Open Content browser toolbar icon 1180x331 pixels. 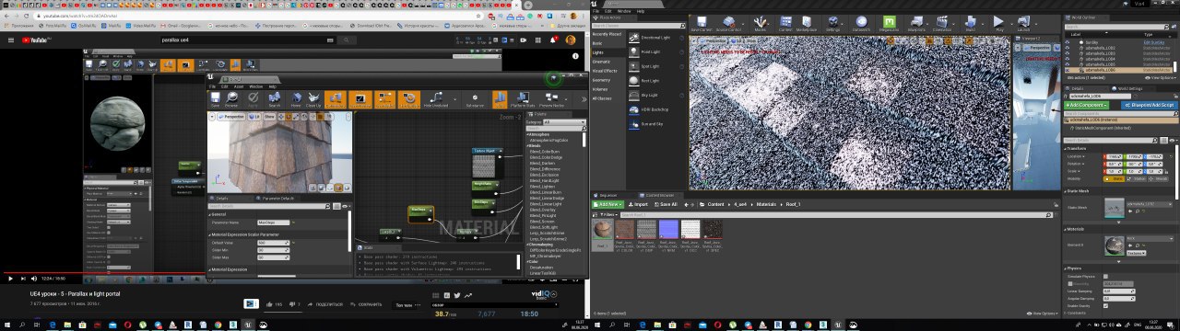(785, 23)
